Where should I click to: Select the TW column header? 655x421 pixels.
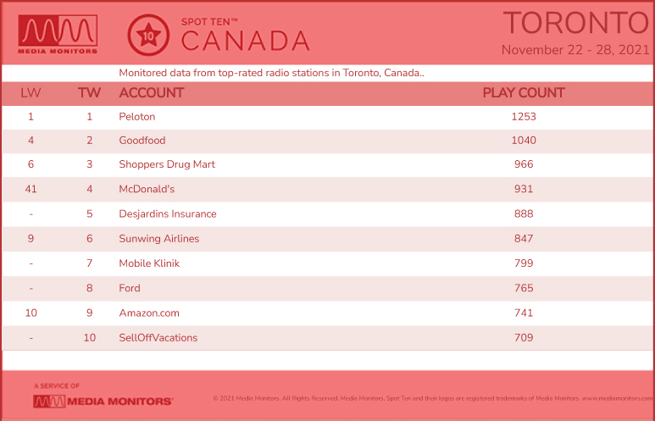pyautogui.click(x=89, y=92)
